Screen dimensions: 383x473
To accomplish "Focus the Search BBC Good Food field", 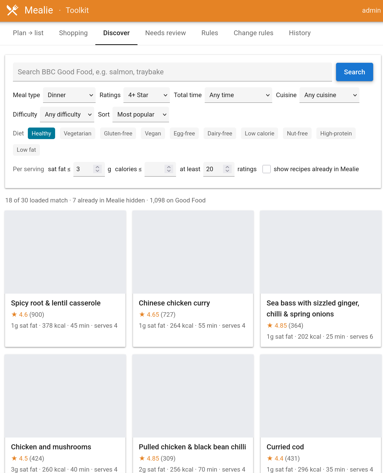I will [x=172, y=72].
